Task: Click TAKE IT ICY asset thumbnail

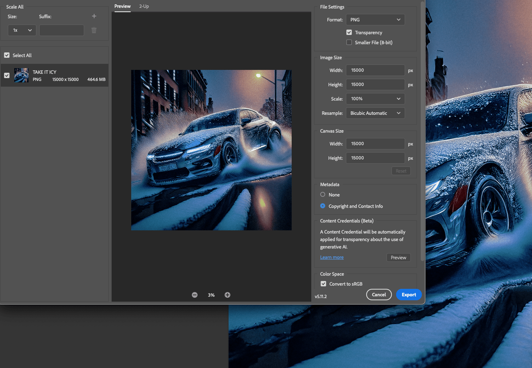Action: pos(21,75)
